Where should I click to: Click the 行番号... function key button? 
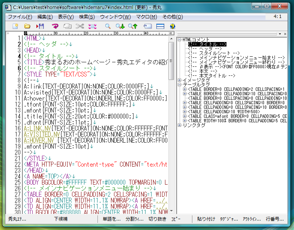coord(274,219)
